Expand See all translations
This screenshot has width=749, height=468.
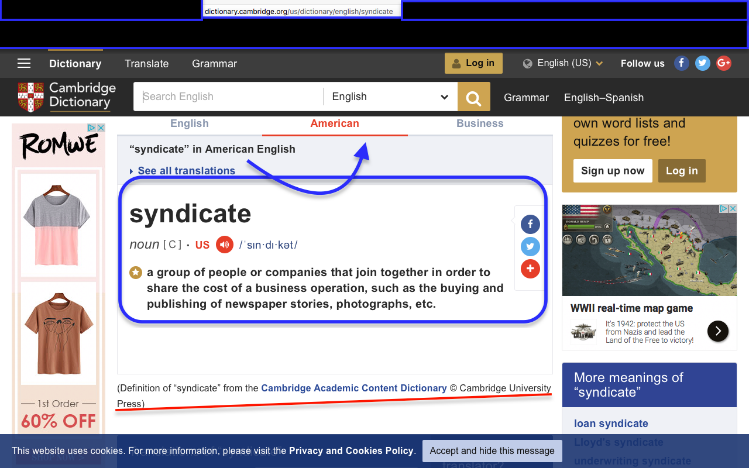[x=186, y=171]
